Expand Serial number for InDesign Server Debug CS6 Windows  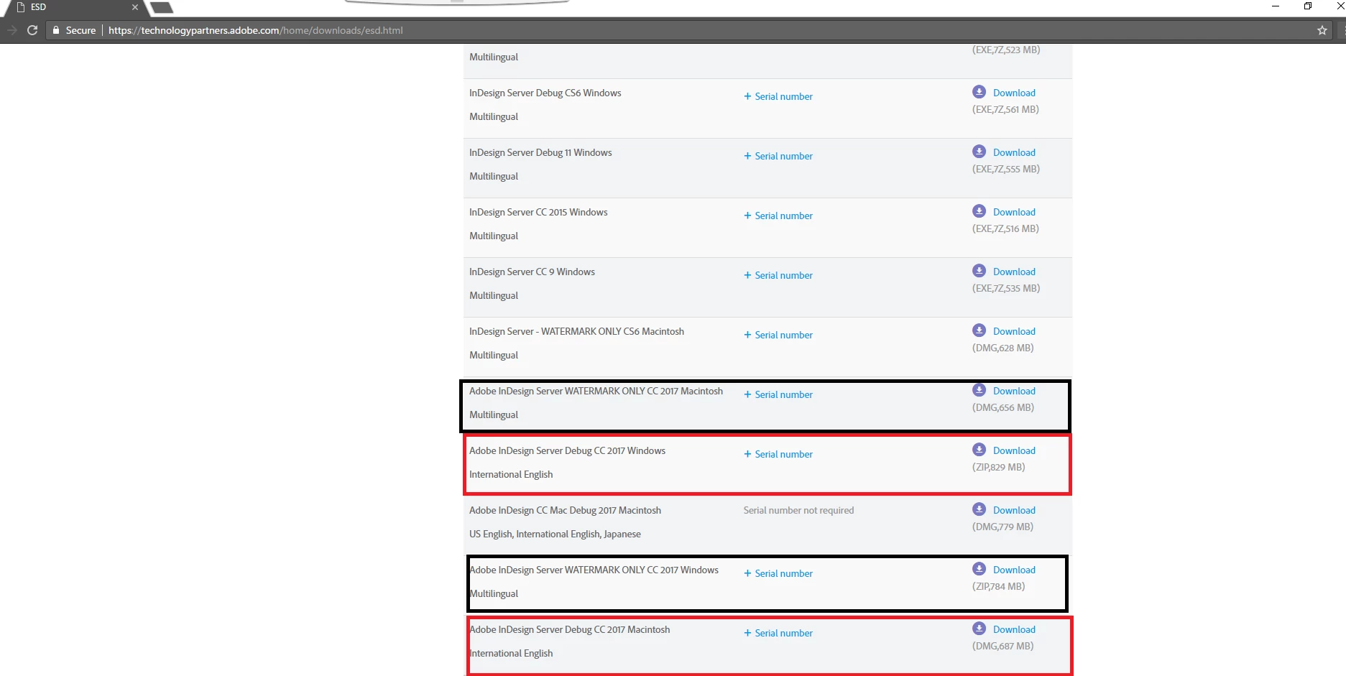click(778, 96)
